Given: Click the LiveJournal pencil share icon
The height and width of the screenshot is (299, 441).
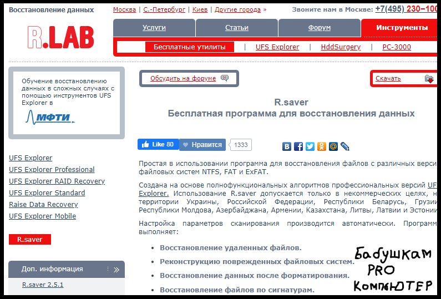Looking at the screenshot, I should (x=345, y=146).
